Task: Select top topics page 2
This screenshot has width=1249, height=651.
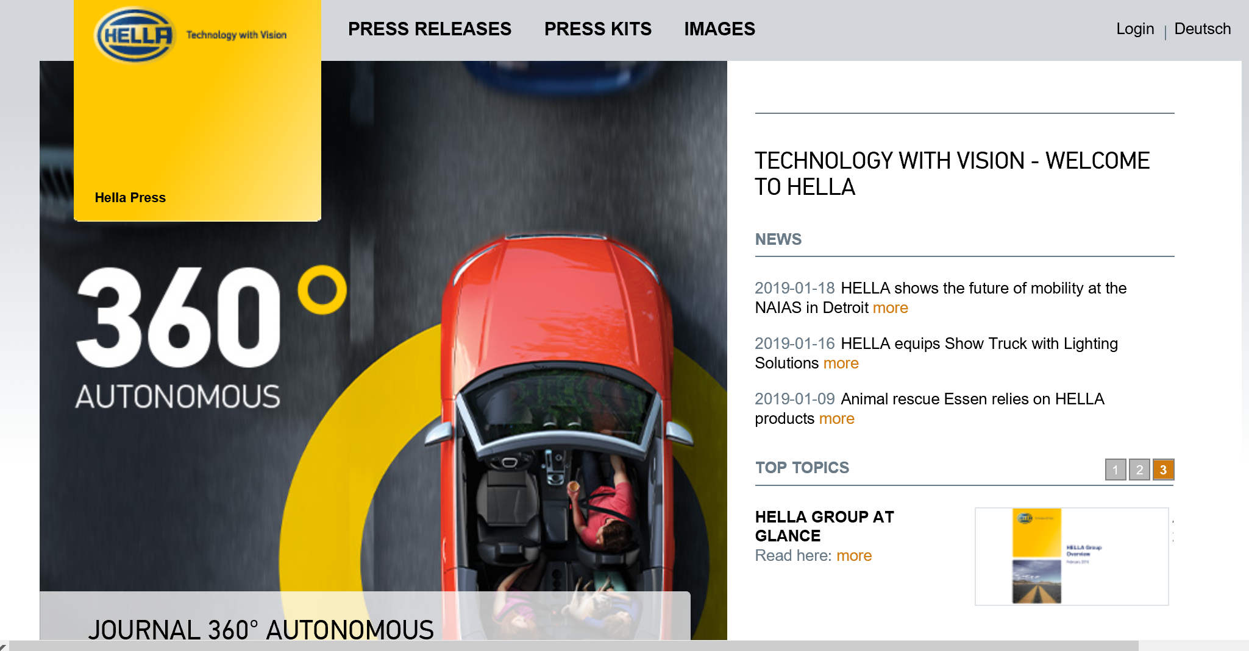Action: [x=1139, y=470]
